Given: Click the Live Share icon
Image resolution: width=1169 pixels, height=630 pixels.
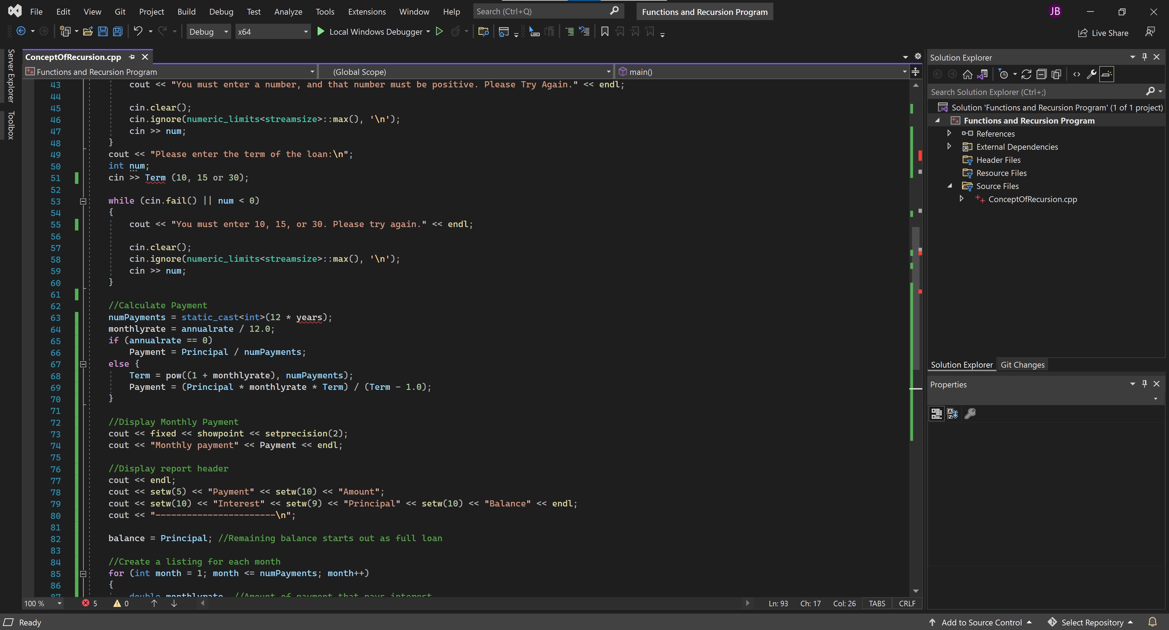Looking at the screenshot, I should tap(1083, 33).
